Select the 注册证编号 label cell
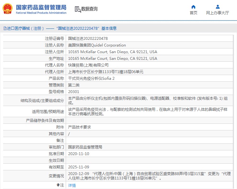Screen dimensions: 237x189 click(54, 39)
